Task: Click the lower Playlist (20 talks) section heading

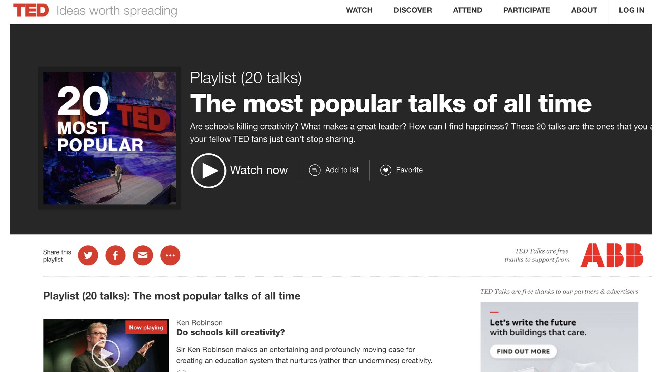Action: coord(172,296)
